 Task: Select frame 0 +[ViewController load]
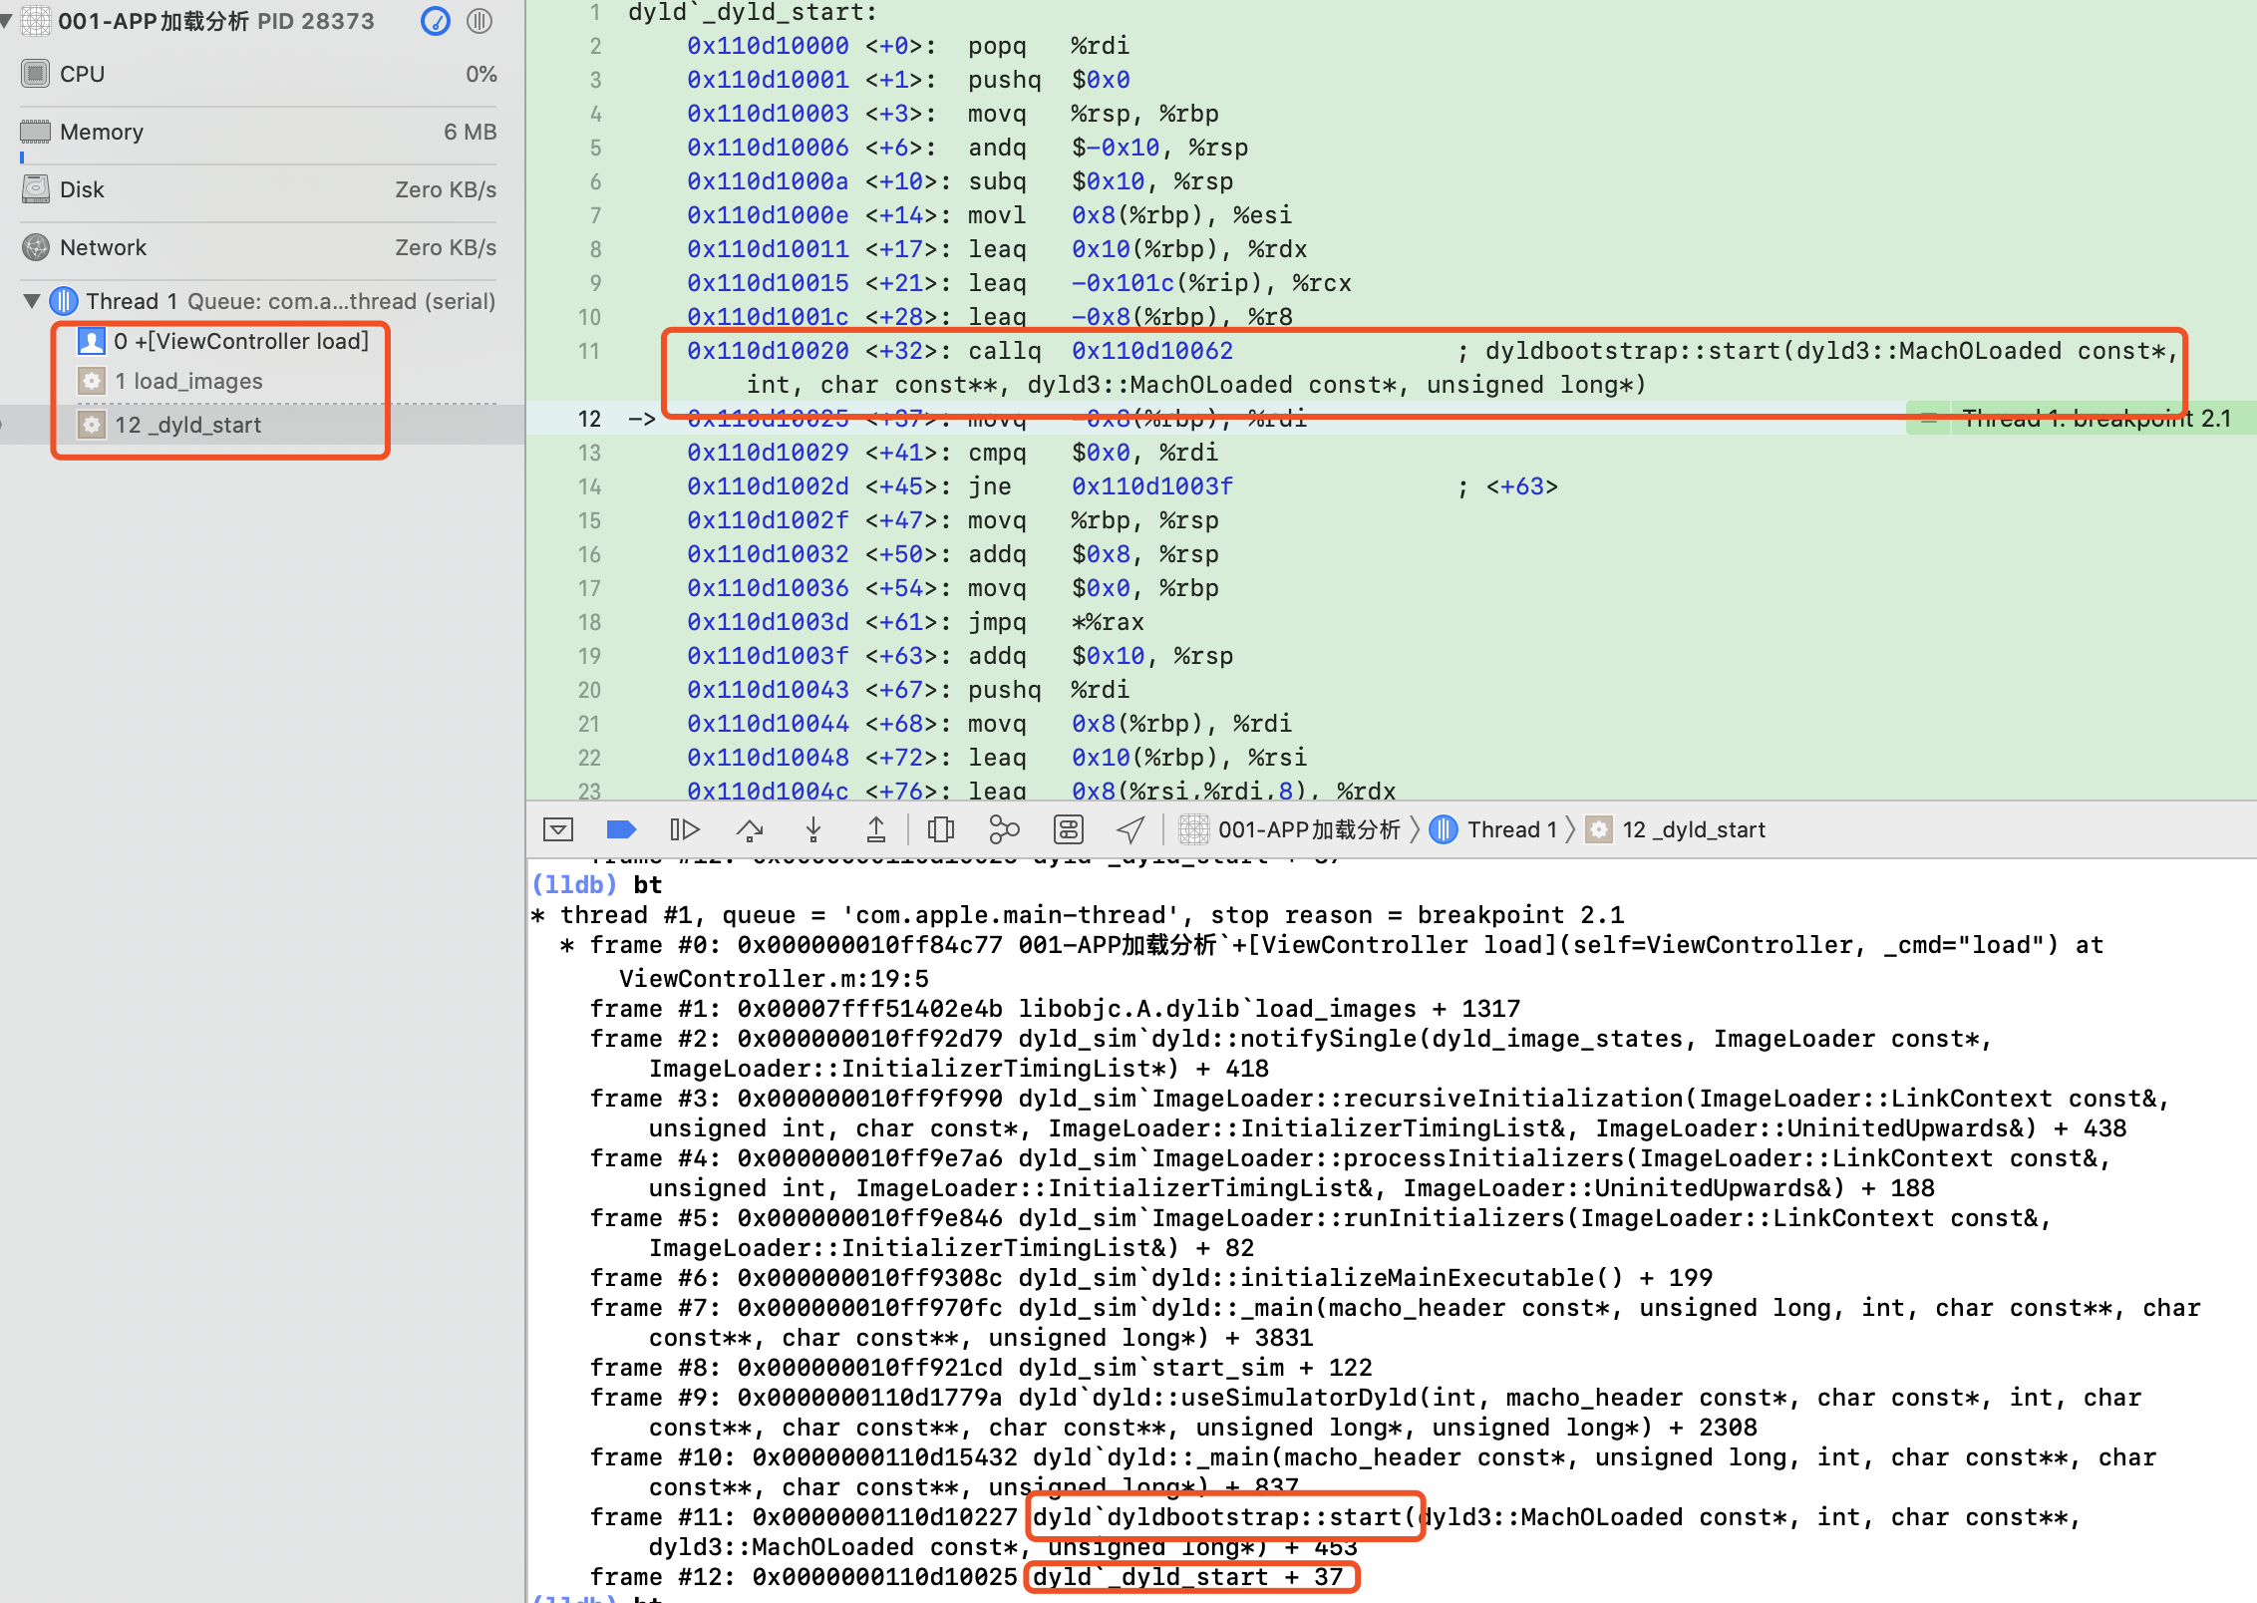click(x=239, y=342)
